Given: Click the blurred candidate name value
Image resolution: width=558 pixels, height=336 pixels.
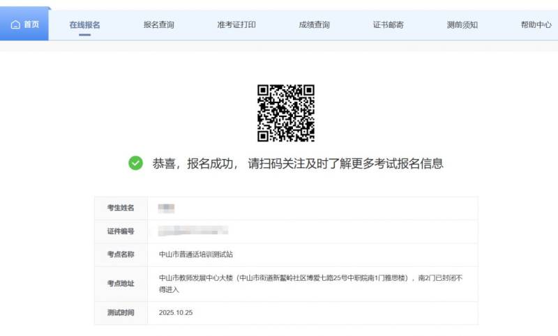Looking at the screenshot, I should pyautogui.click(x=166, y=208).
